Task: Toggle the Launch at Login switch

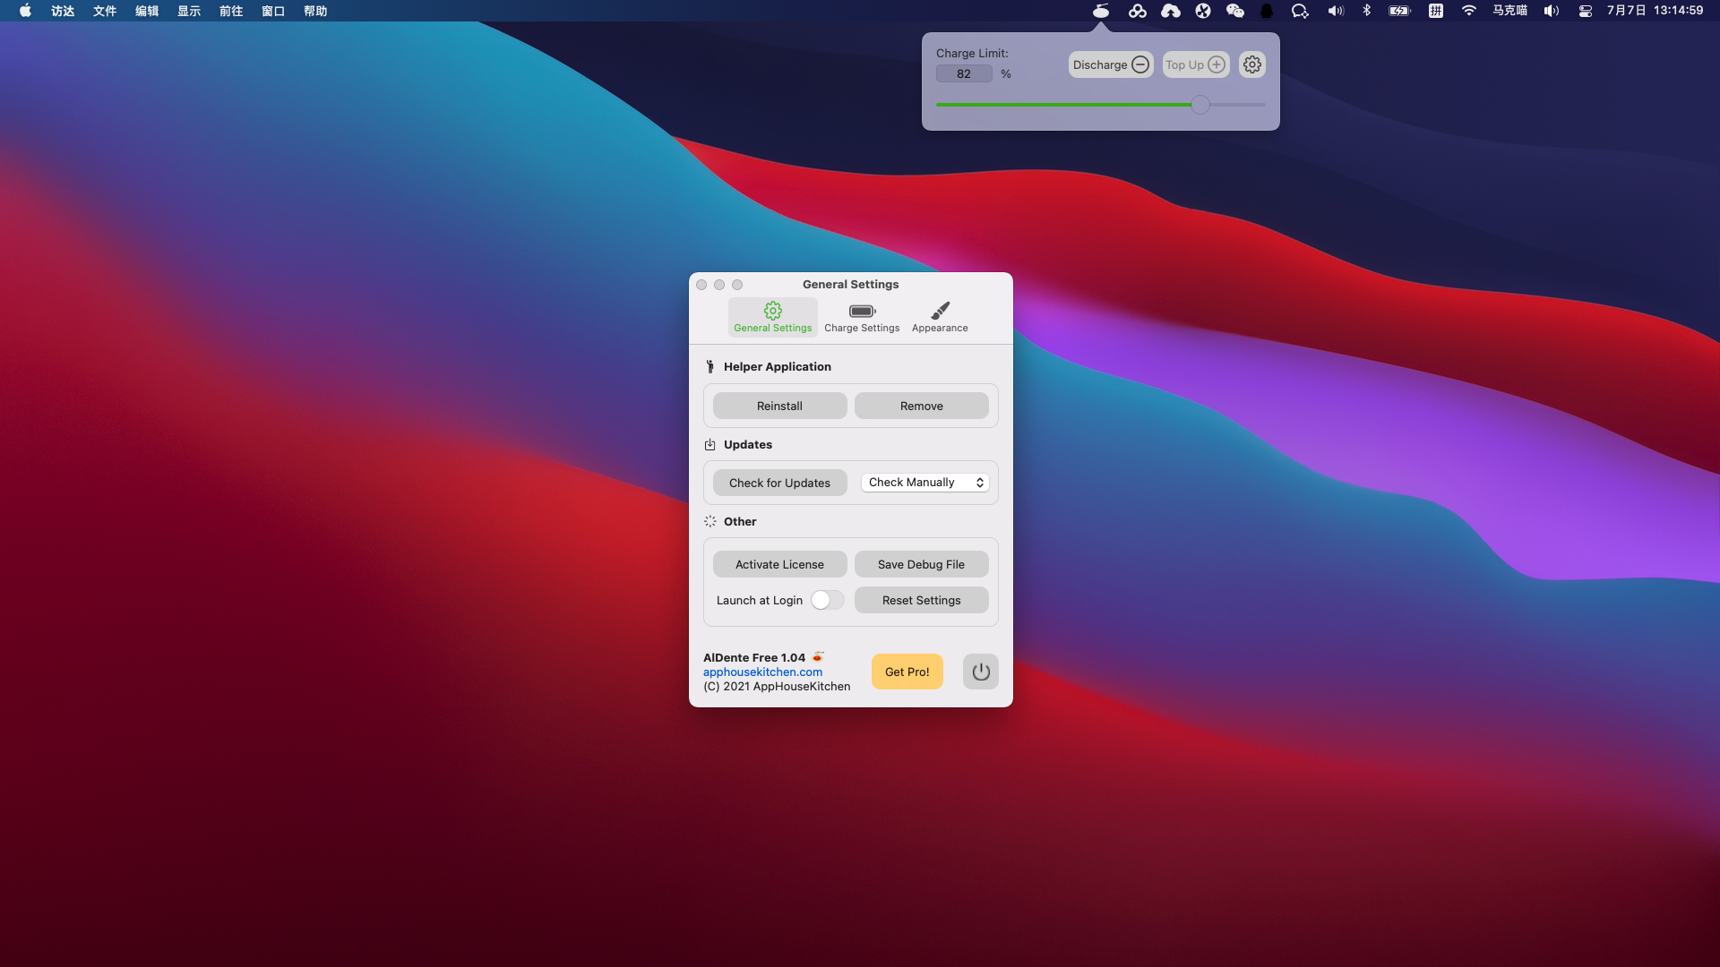Action: point(827,600)
